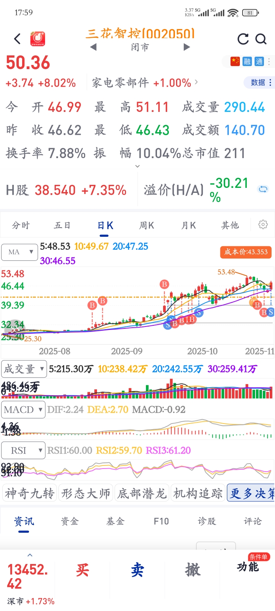
Task: Open 神奇九转 strategy
Action: coord(29,493)
